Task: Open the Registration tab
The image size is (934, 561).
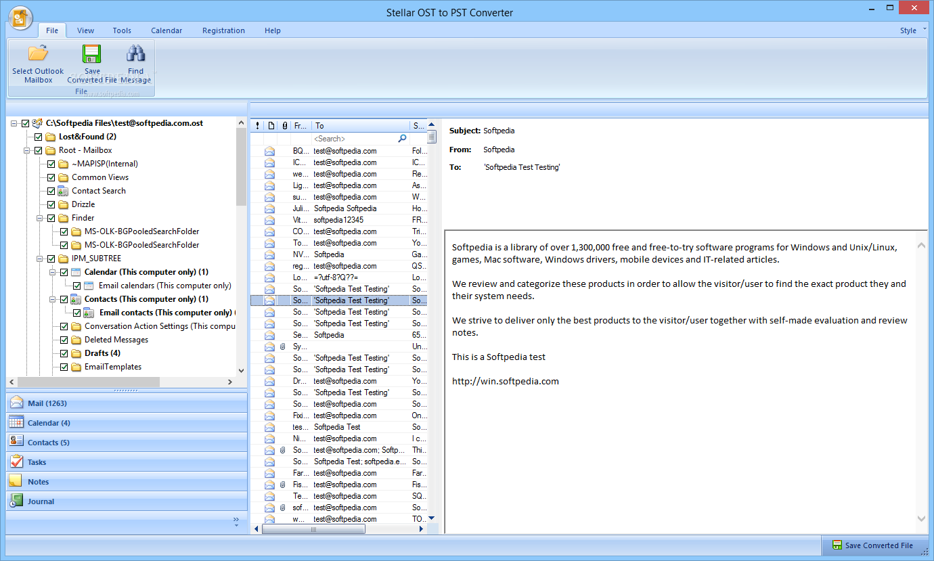Action: 223,30
